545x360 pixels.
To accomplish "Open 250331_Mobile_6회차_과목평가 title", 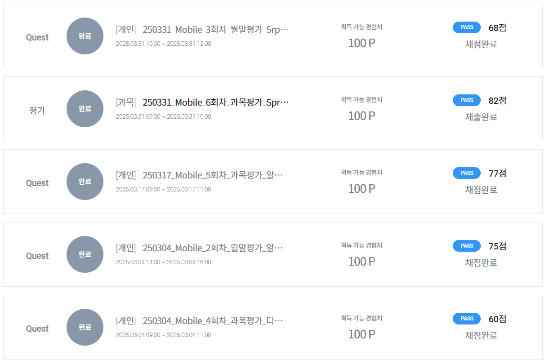I will (215, 102).
